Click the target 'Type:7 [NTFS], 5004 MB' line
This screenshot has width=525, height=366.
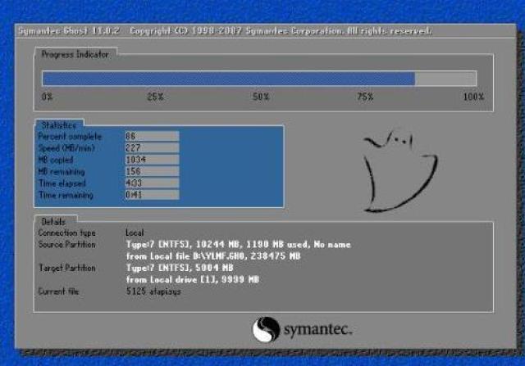click(x=180, y=268)
